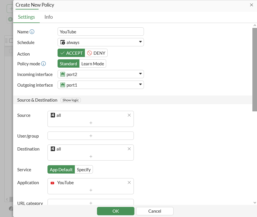The width and height of the screenshot is (257, 217).
Task: Open the Schedule dropdown
Action: (x=101, y=42)
